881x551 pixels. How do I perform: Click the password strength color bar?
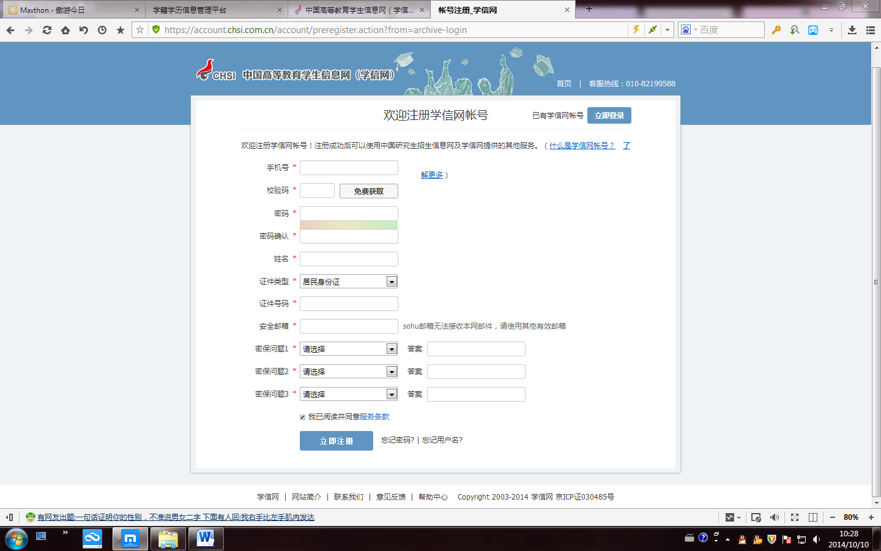(349, 225)
